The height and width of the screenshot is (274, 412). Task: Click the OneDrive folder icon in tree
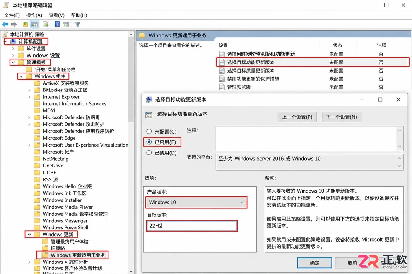click(x=37, y=166)
